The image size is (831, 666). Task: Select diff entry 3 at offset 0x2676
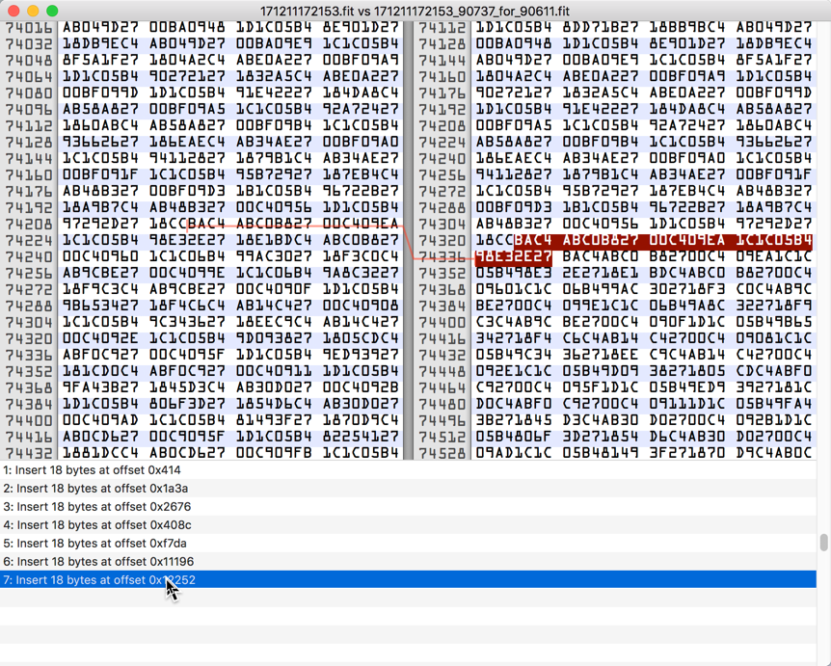(x=408, y=507)
